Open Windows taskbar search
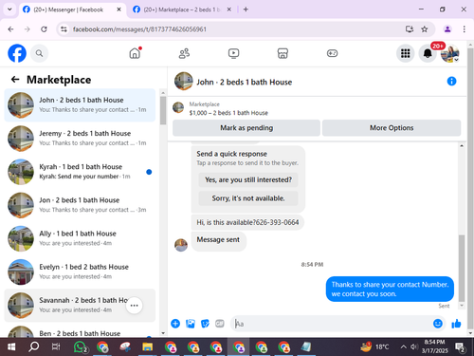The height and width of the screenshot is (356, 474). pos(33,347)
